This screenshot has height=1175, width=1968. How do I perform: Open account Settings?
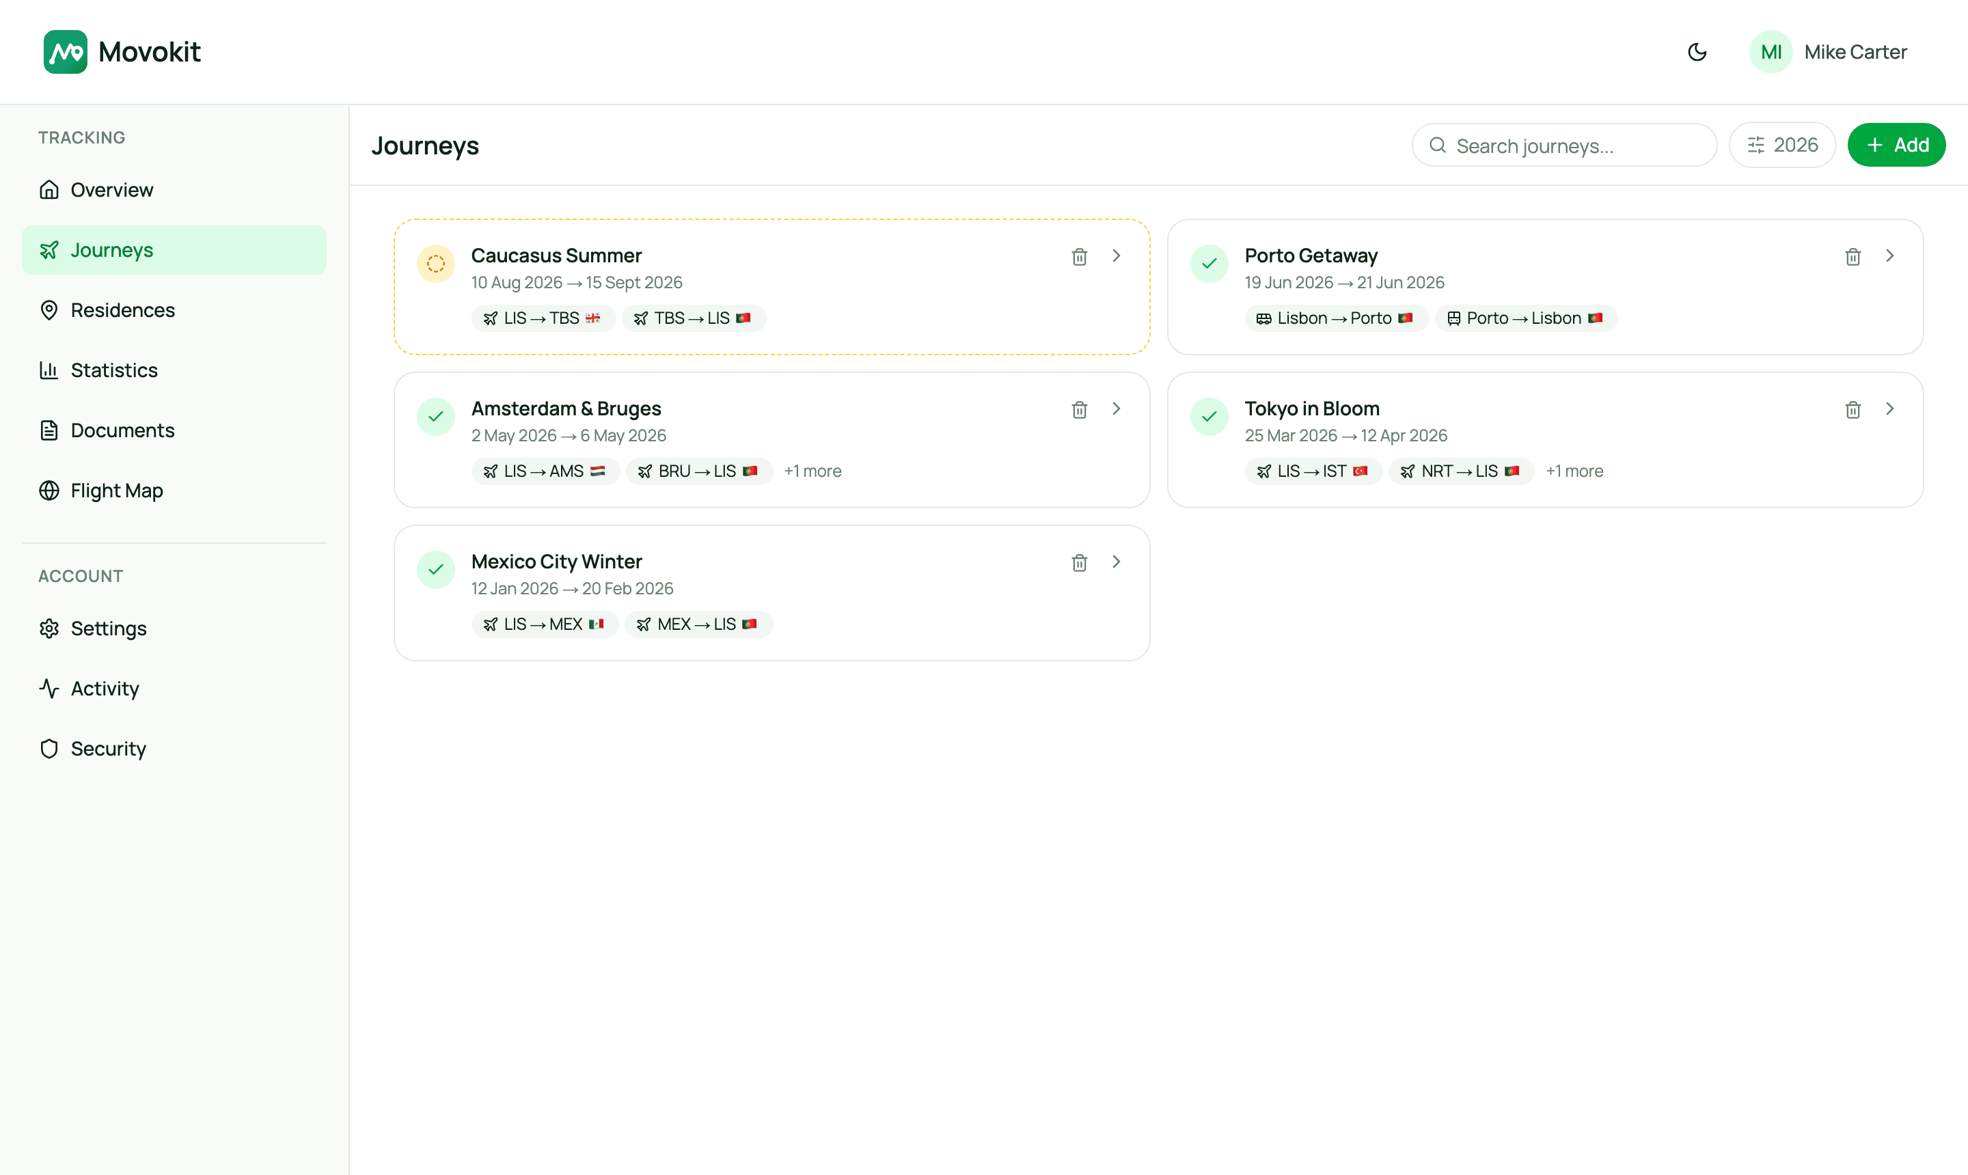pos(174,628)
